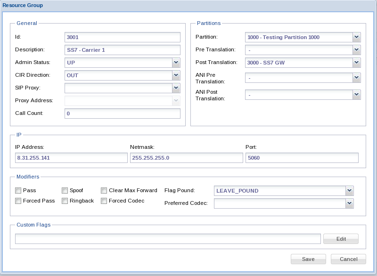Click the Modifiers section heading

[28, 177]
